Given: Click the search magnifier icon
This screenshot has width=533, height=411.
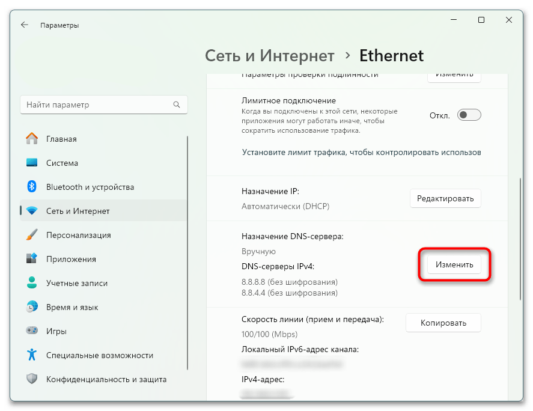Looking at the screenshot, I should pos(177,105).
